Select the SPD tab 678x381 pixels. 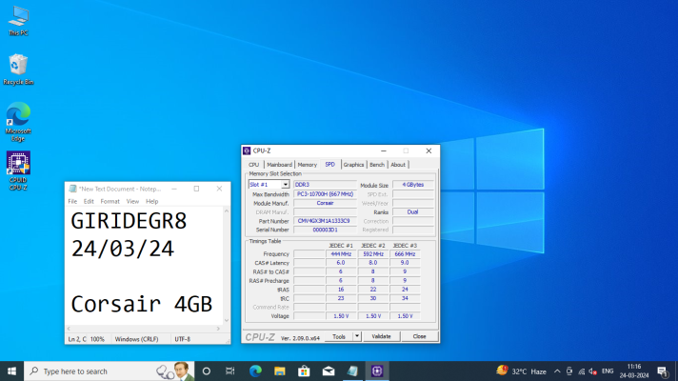329,165
